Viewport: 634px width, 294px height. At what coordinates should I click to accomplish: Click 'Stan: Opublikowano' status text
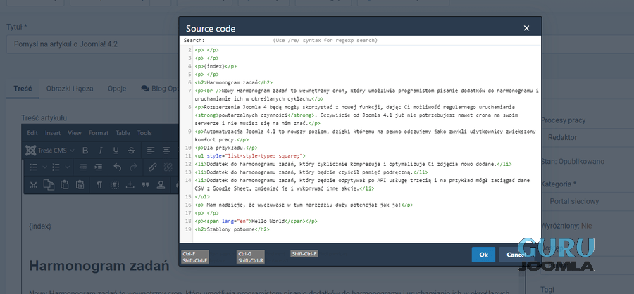pyautogui.click(x=573, y=162)
